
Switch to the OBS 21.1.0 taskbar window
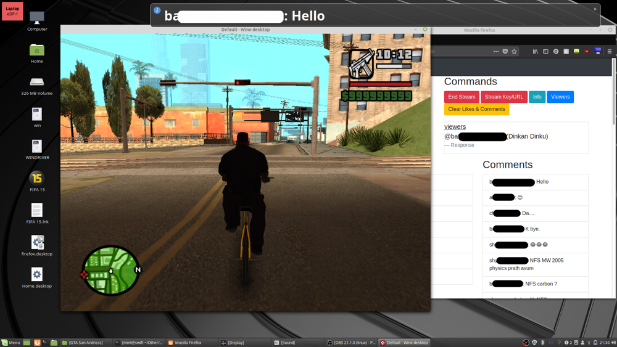pyautogui.click(x=352, y=343)
